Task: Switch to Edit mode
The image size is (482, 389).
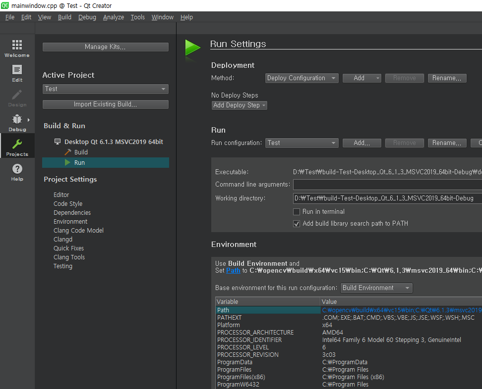Action: [17, 73]
